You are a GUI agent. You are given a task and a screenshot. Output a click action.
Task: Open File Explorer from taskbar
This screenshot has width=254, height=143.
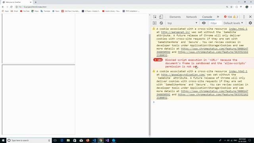click(x=68, y=140)
